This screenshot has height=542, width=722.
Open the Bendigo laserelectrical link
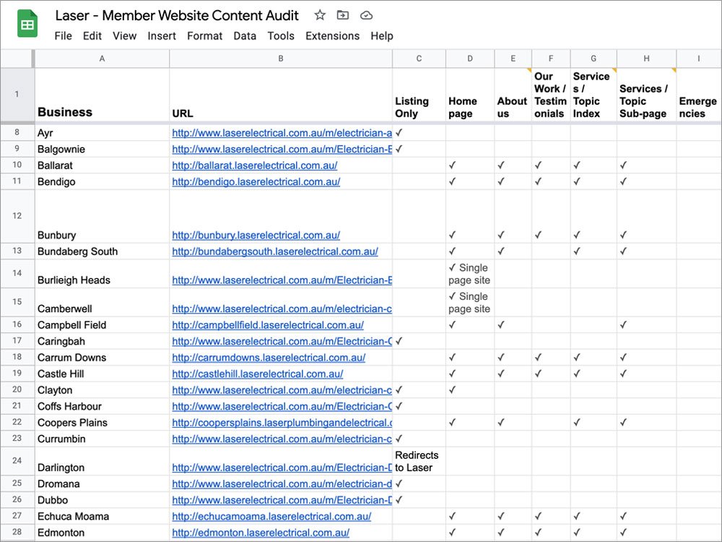click(256, 181)
